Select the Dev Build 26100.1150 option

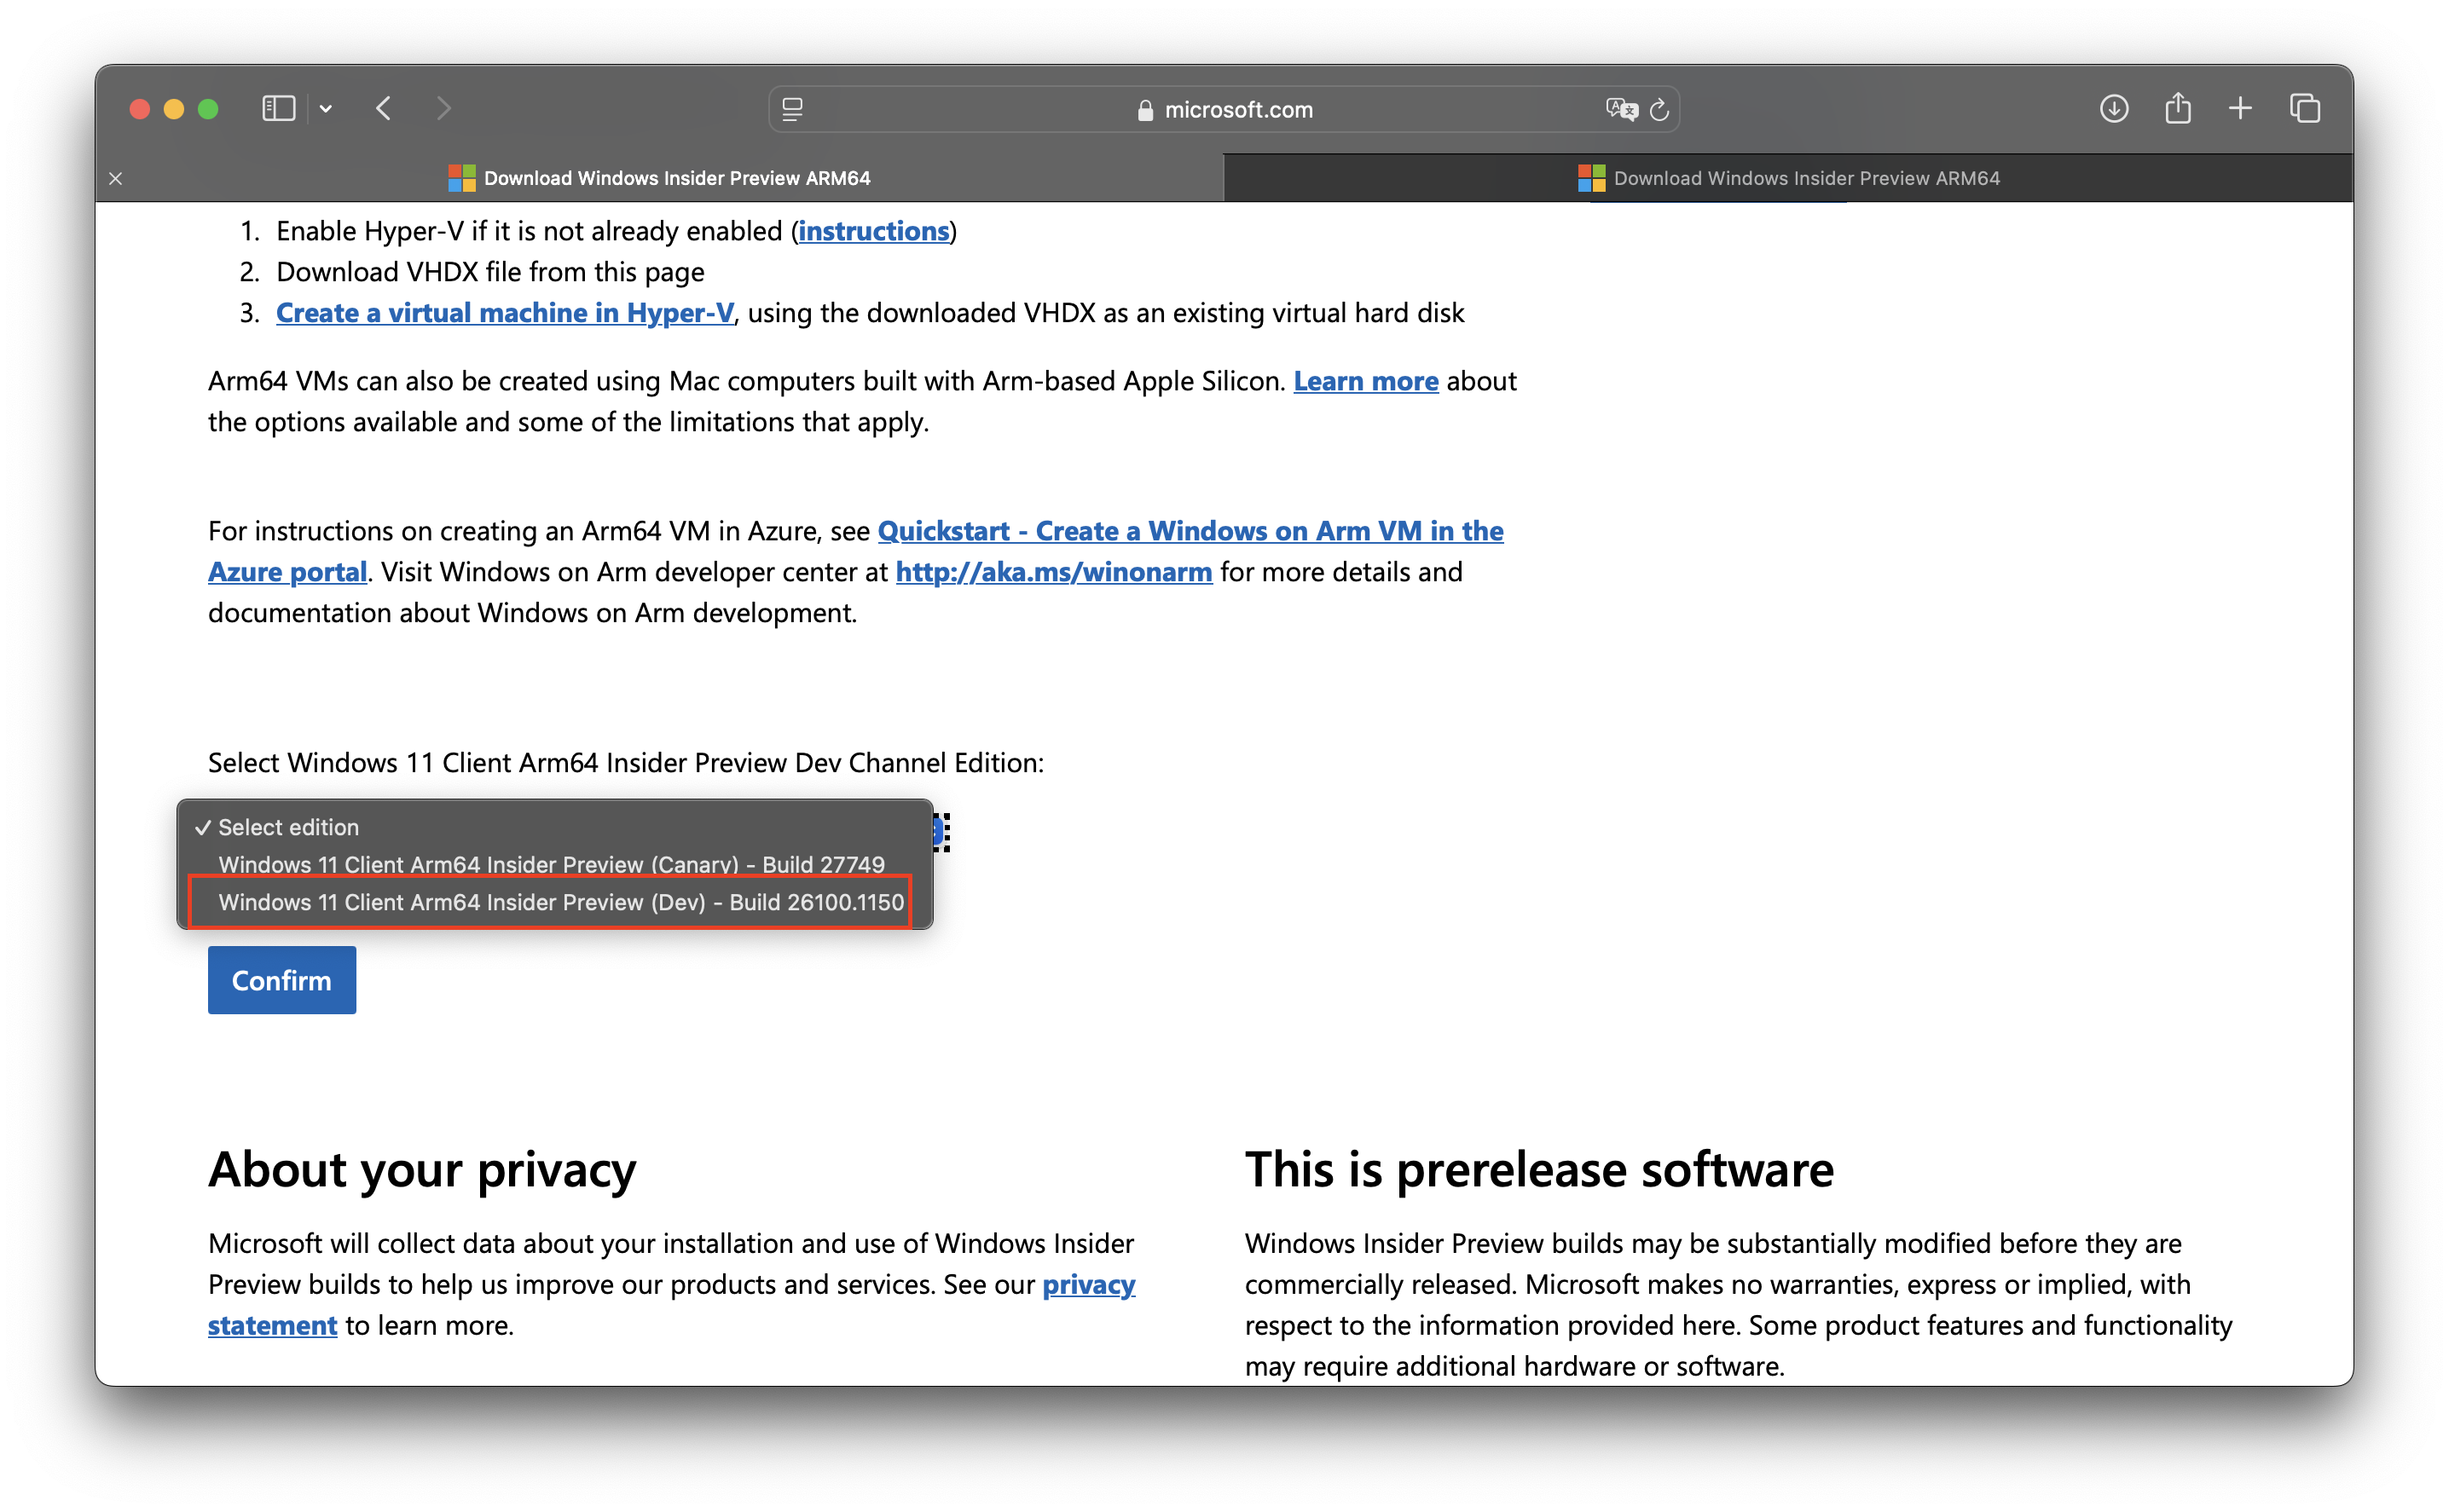(560, 902)
